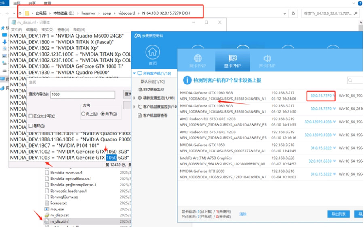Screen dimensions: 364x227
Task: Open the 查看(V) menu in Notepad
Action: click(x=63, y=30)
